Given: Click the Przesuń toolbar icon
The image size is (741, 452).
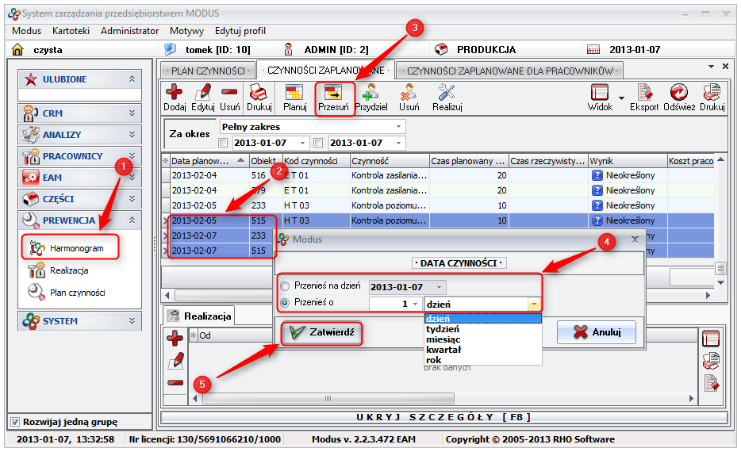Looking at the screenshot, I should point(333,93).
